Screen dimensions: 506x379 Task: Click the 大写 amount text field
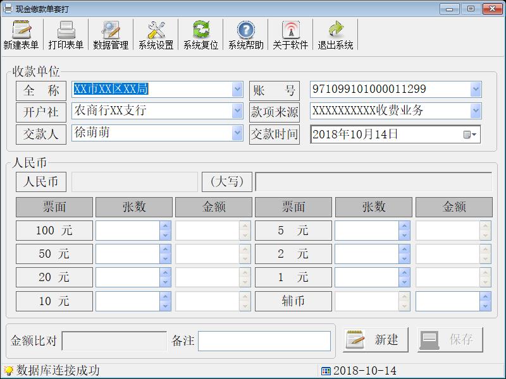pyautogui.click(x=374, y=182)
